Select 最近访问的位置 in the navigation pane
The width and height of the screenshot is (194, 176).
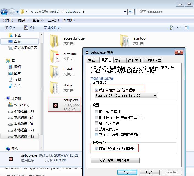(23, 48)
